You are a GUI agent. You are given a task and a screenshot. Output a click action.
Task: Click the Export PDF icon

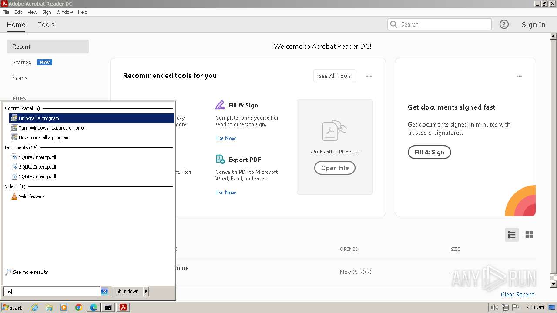click(x=220, y=159)
